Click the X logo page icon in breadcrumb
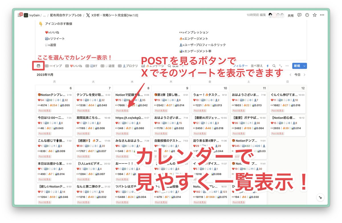 [x=88, y=15]
